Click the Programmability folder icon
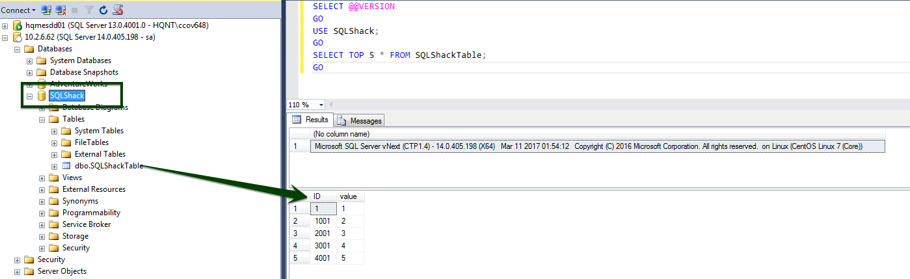 tap(54, 213)
